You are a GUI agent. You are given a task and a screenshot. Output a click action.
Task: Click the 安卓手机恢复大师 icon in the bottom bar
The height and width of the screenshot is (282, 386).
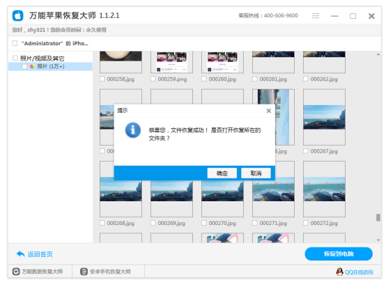point(84,272)
